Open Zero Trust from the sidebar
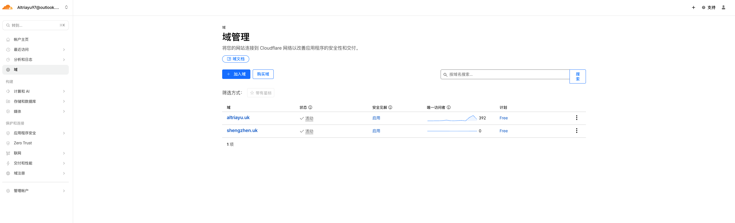The width and height of the screenshot is (735, 223). (23, 143)
